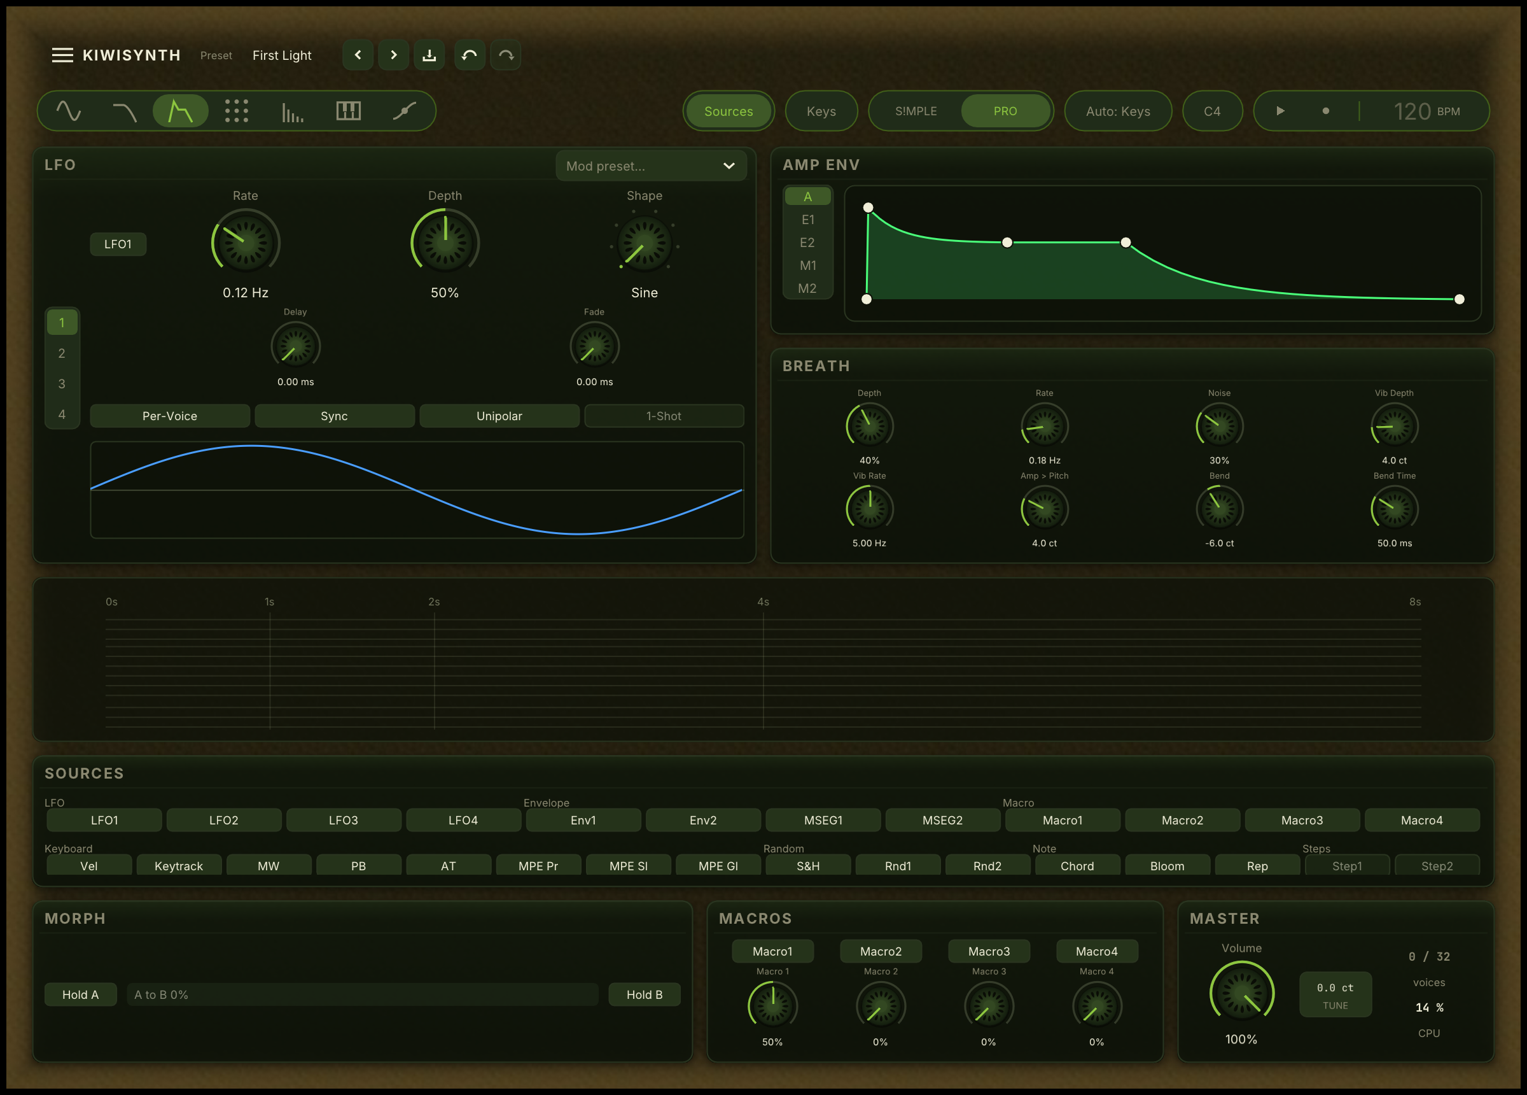
Task: Select the M2 envelope tab
Action: 808,288
